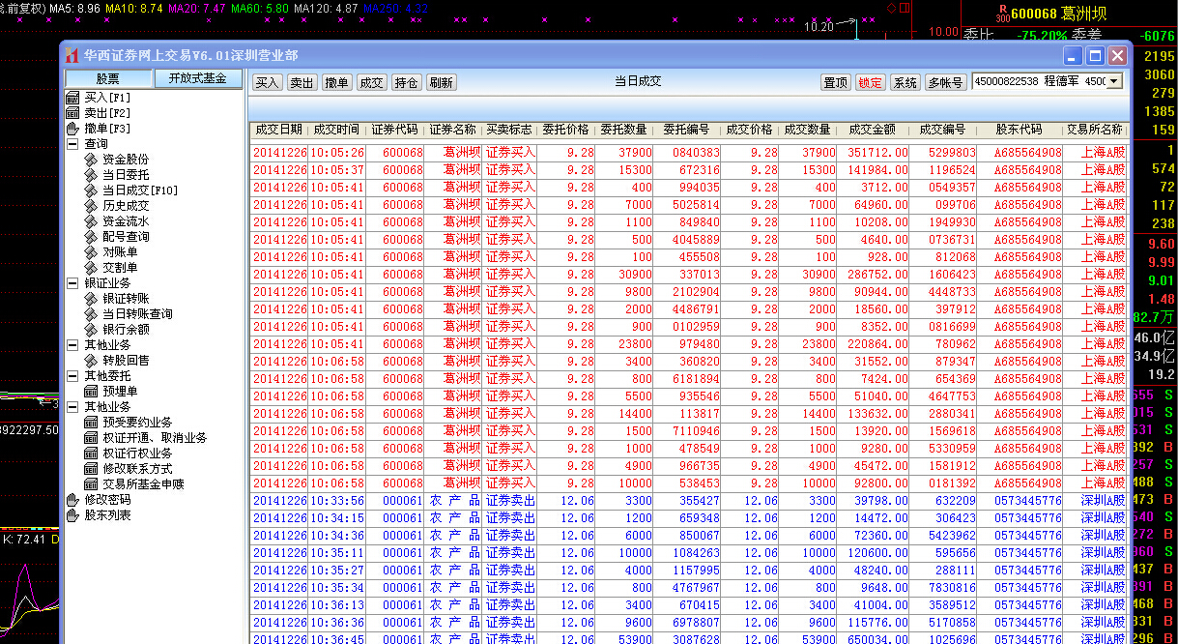Select row with 成交金额 120600.00
1178x644 pixels.
pyautogui.click(x=689, y=552)
